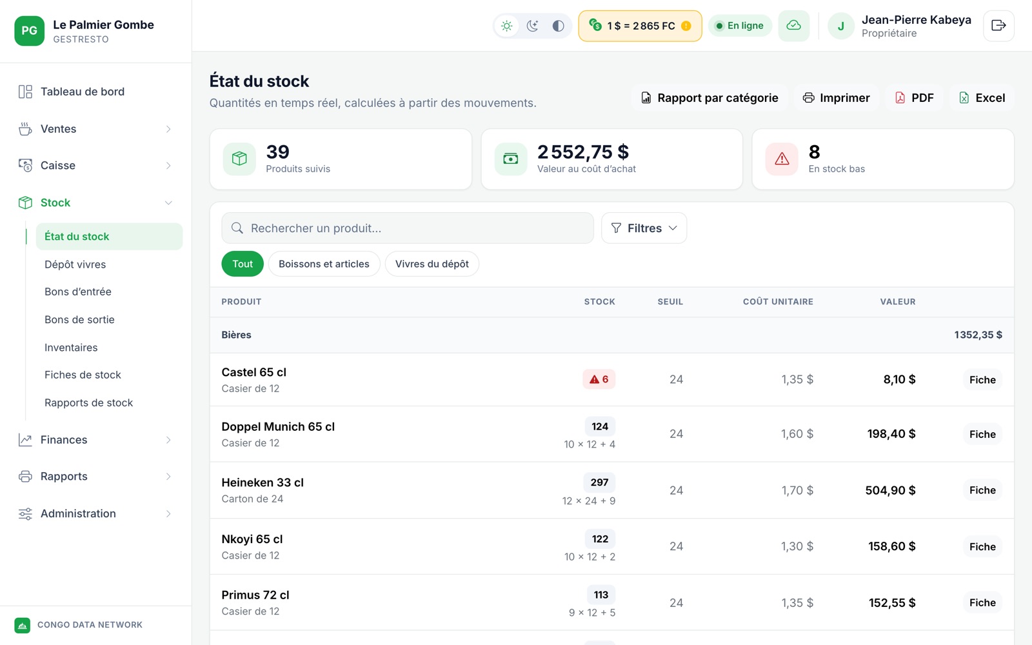
Task: Switch to dark theme moon icon
Action: (533, 26)
